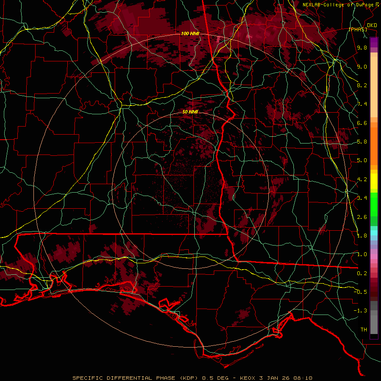Viewport: 381px width, 381px height.
Task: Click the 0.2 scale value
Action: (362, 273)
